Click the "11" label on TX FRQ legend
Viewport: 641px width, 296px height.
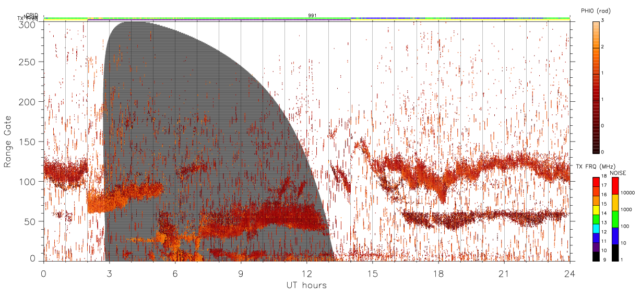pos(604,241)
